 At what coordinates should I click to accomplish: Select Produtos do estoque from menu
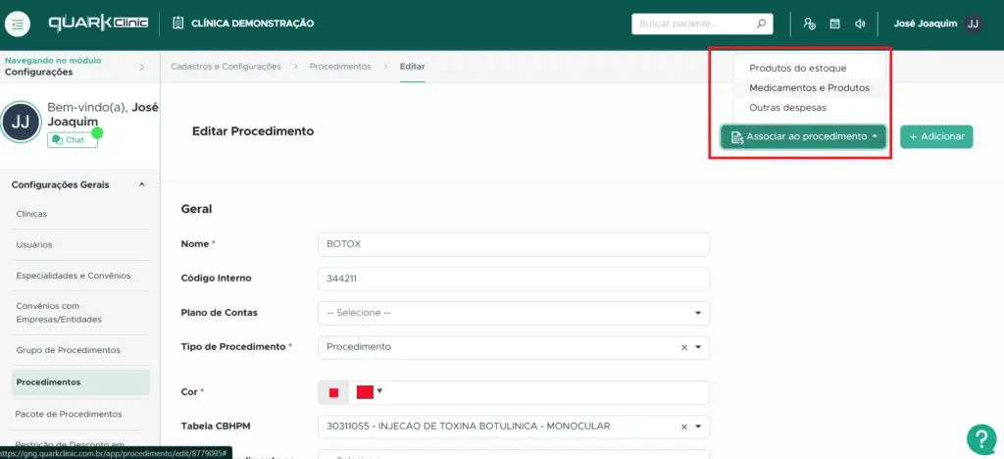[797, 68]
